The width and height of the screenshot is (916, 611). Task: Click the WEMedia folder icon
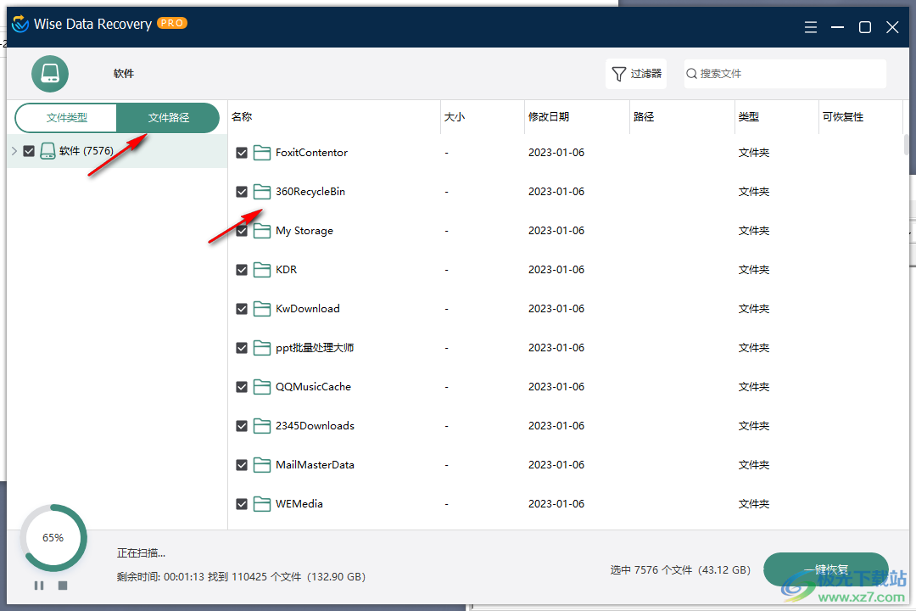click(x=262, y=504)
